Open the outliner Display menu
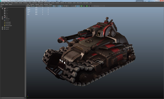Viewport: 164px width, 99px height. click(x=2, y=4)
